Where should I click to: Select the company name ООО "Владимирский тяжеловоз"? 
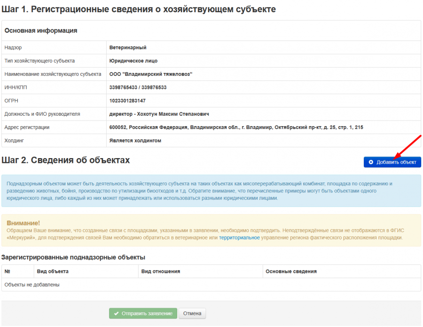(151, 74)
